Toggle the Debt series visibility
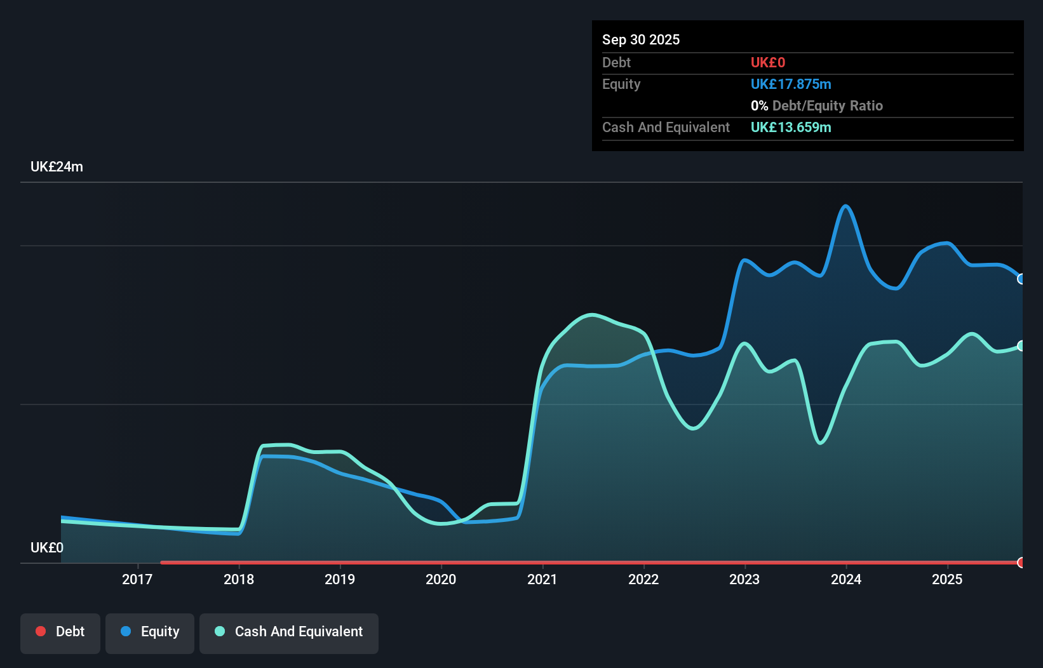This screenshot has height=668, width=1043. 60,631
